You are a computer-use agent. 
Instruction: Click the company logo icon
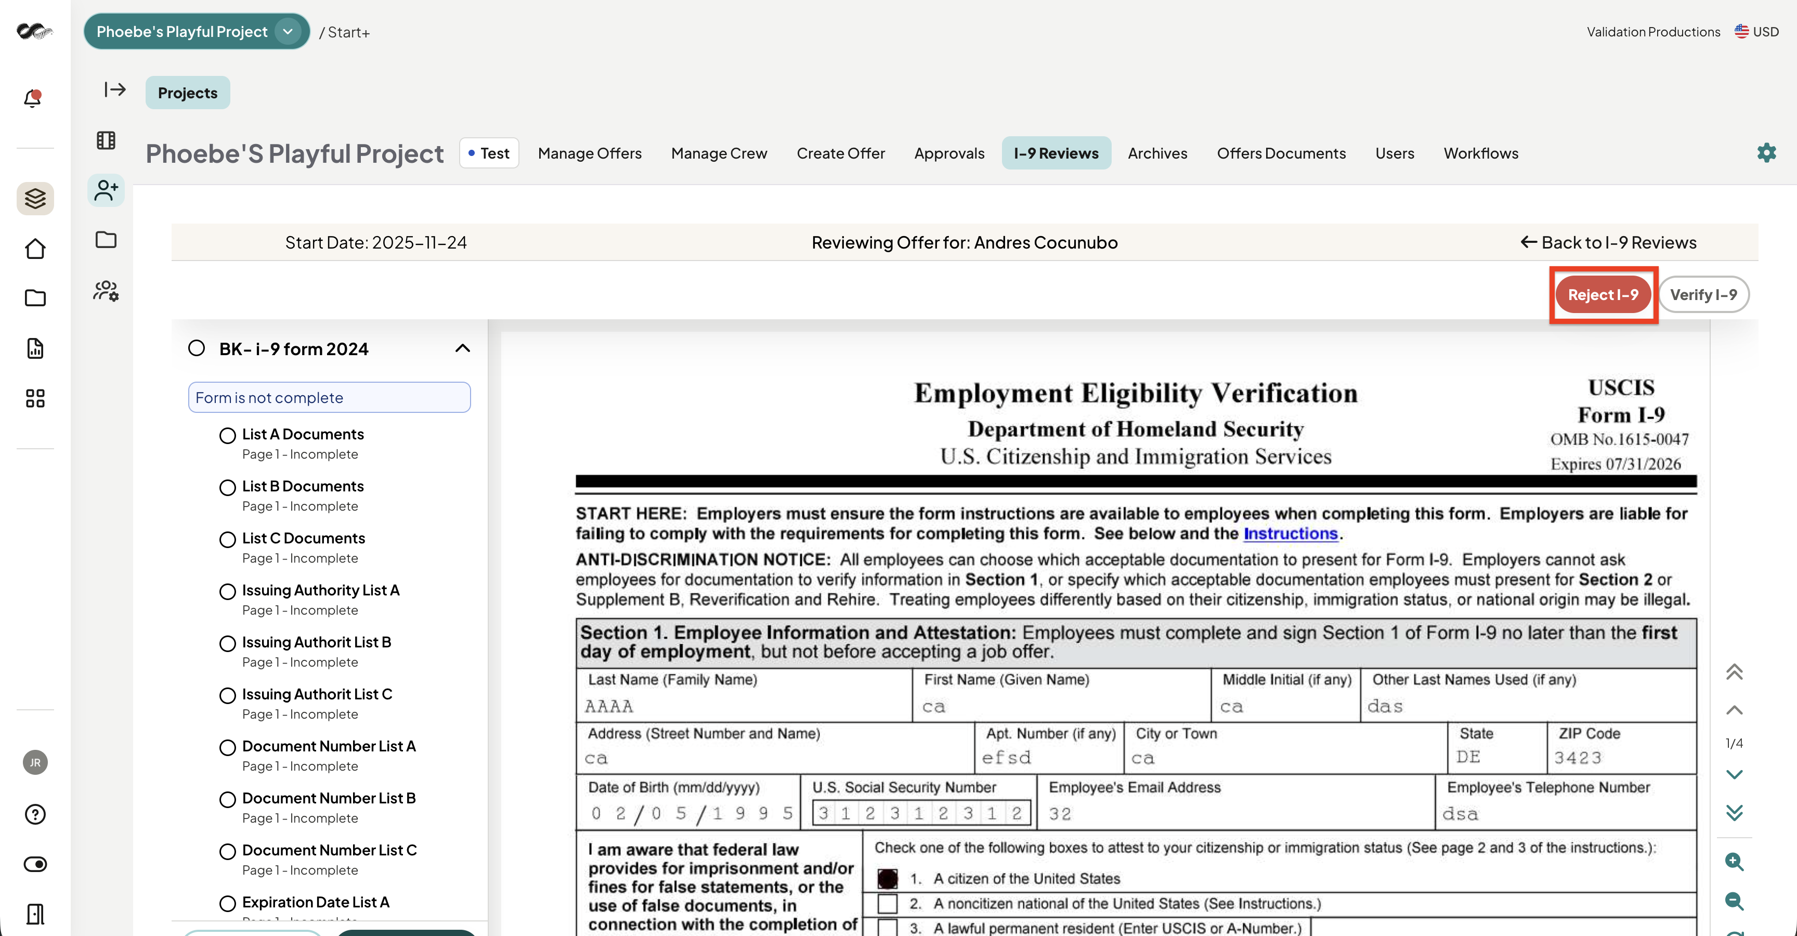pos(35,31)
